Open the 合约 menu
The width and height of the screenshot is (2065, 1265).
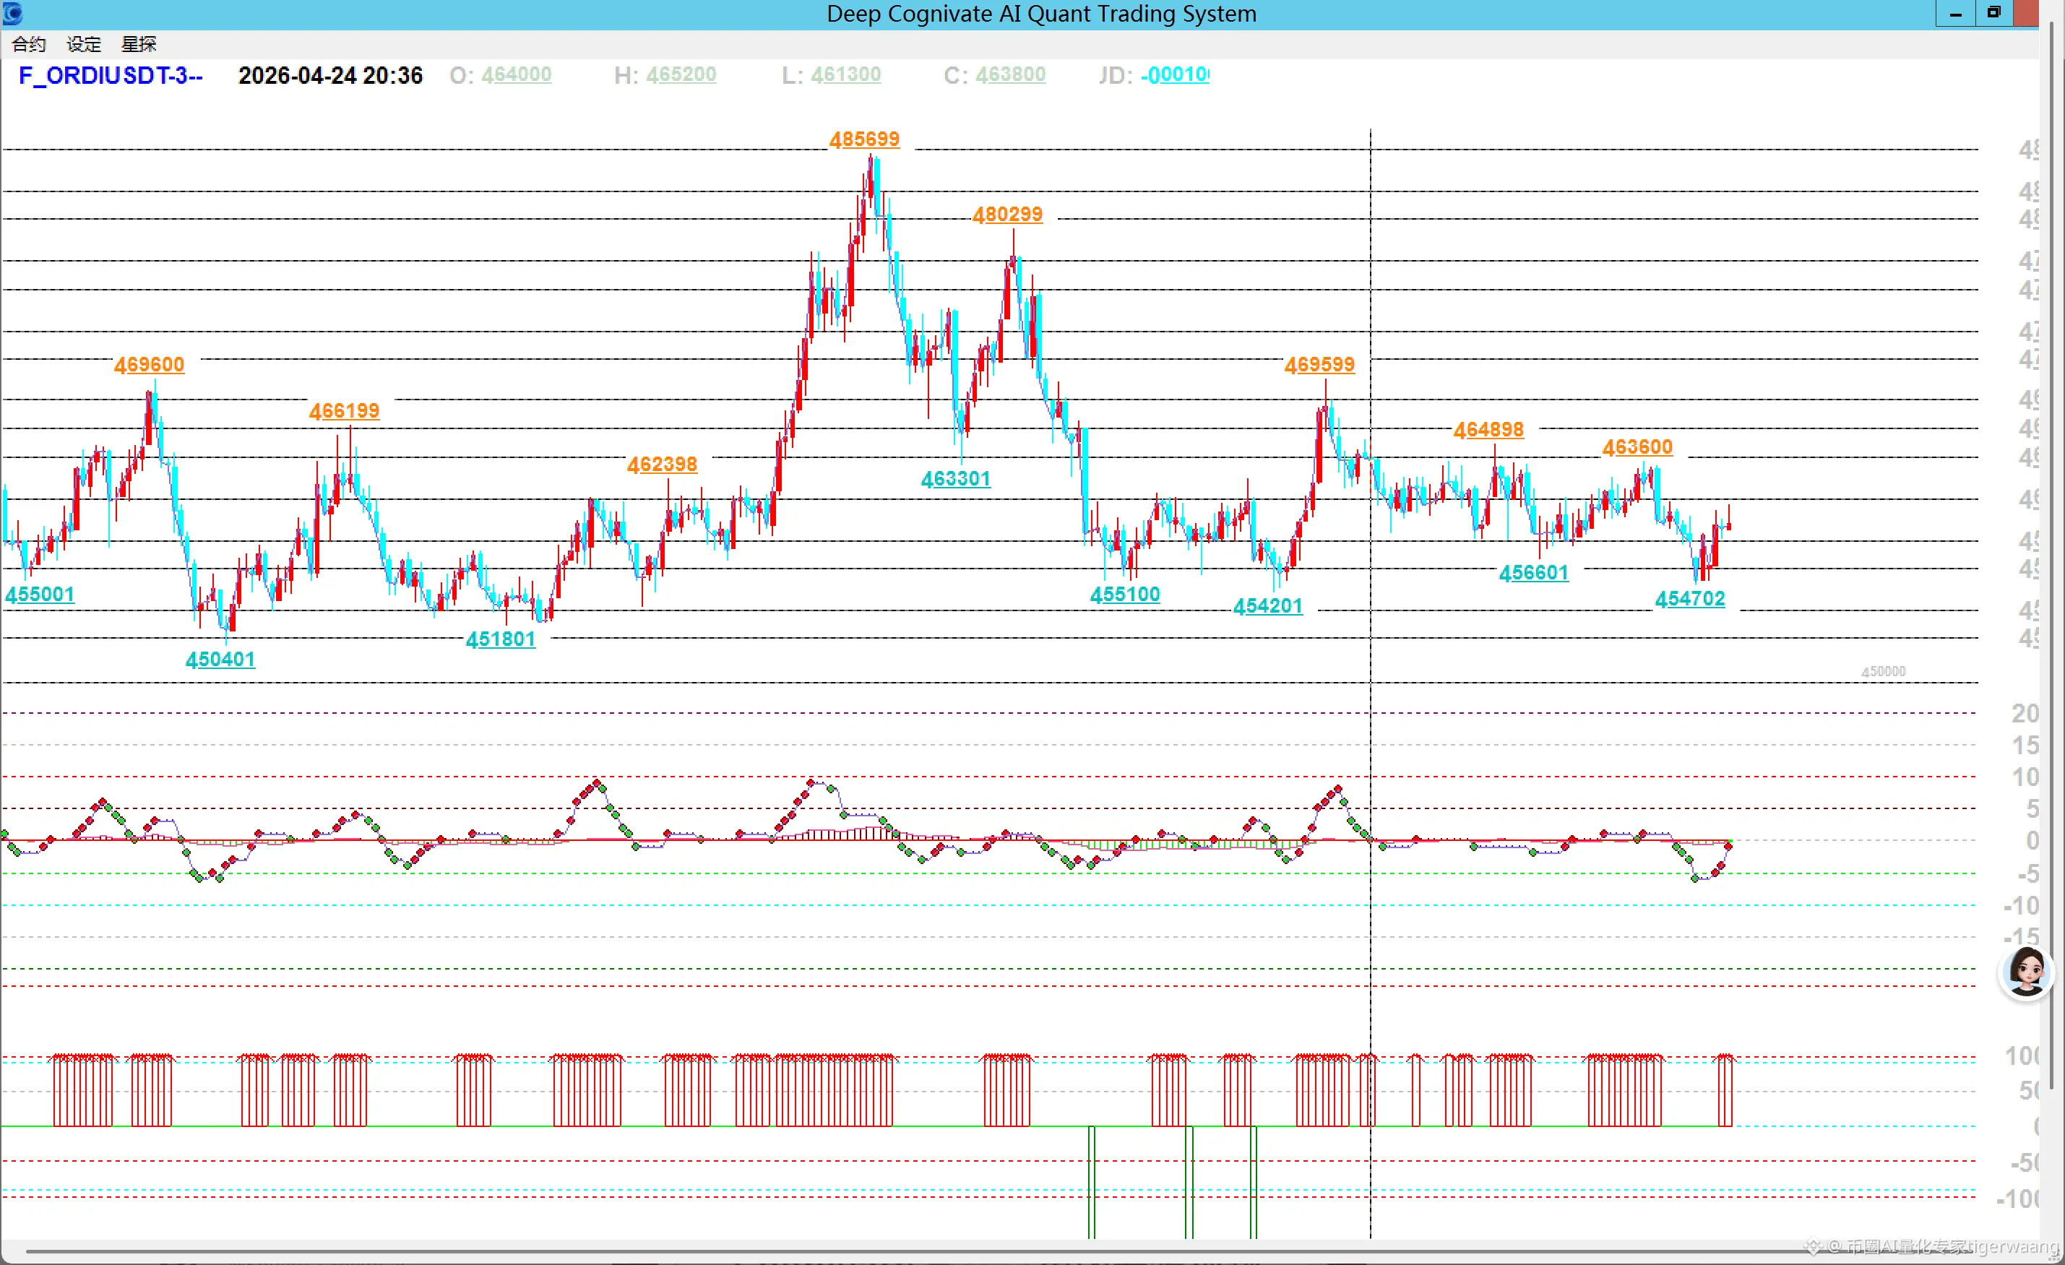28,44
